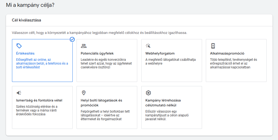Click the Webhelyforgalom description text
The height and width of the screenshot is (140, 278).
(170, 62)
